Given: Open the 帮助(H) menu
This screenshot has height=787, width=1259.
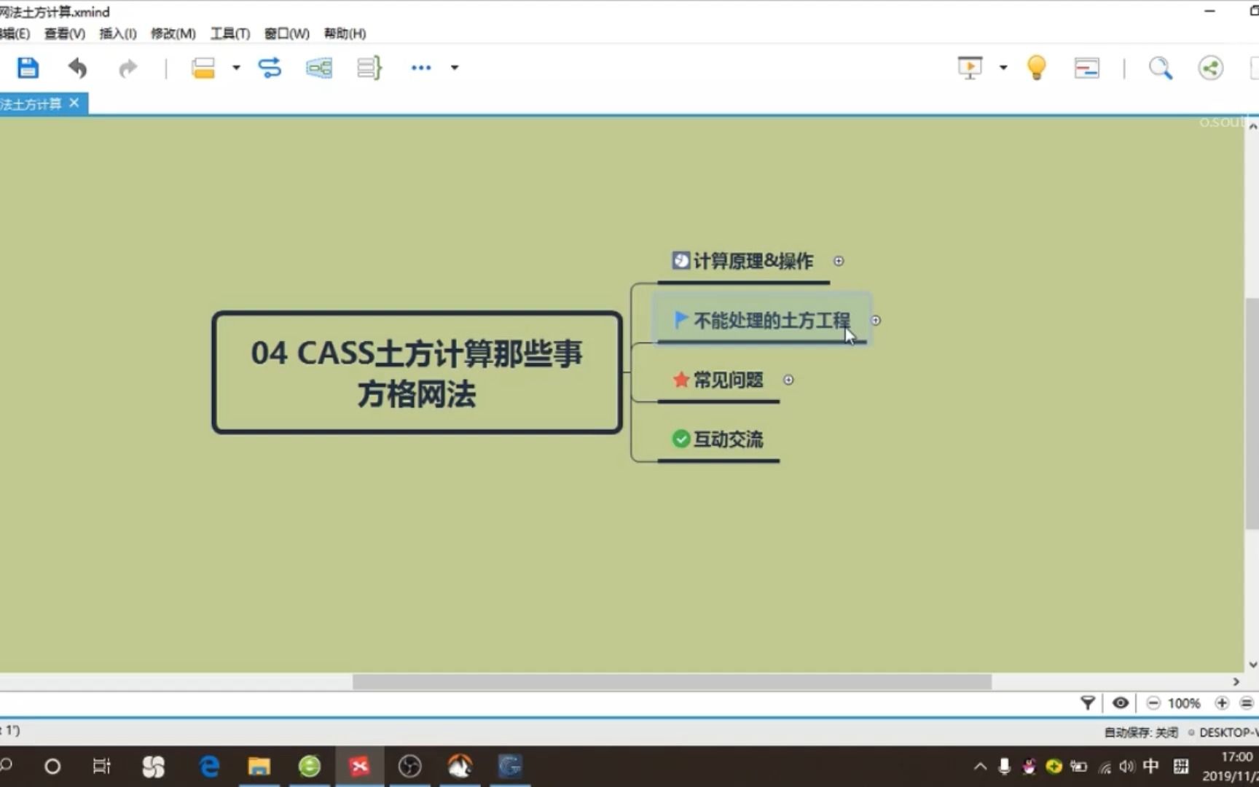Looking at the screenshot, I should coord(345,34).
